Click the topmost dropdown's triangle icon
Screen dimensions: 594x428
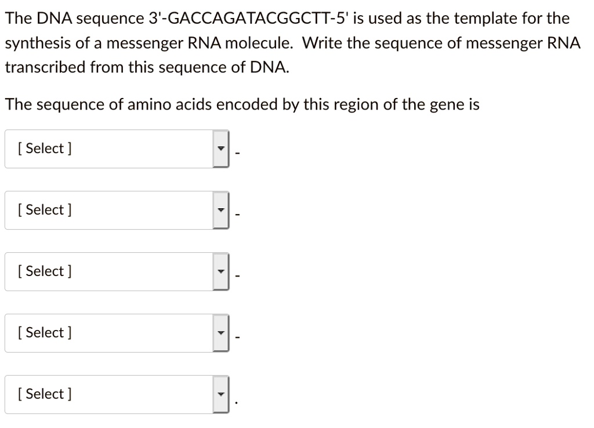click(x=221, y=148)
